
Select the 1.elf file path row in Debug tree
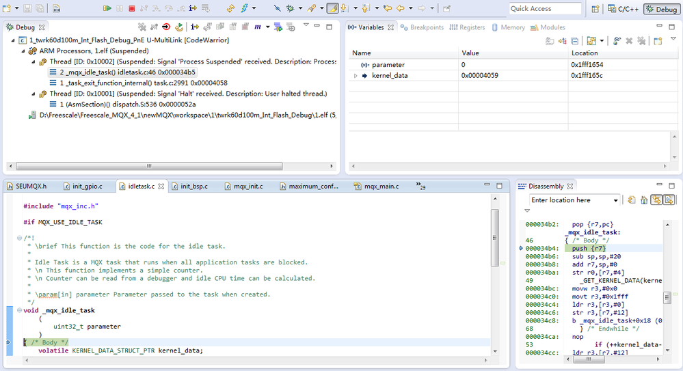click(x=183, y=115)
